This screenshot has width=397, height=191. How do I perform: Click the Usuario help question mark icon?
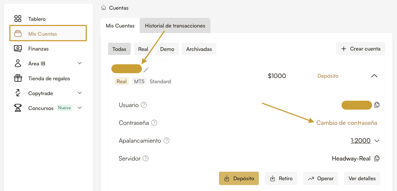click(144, 105)
